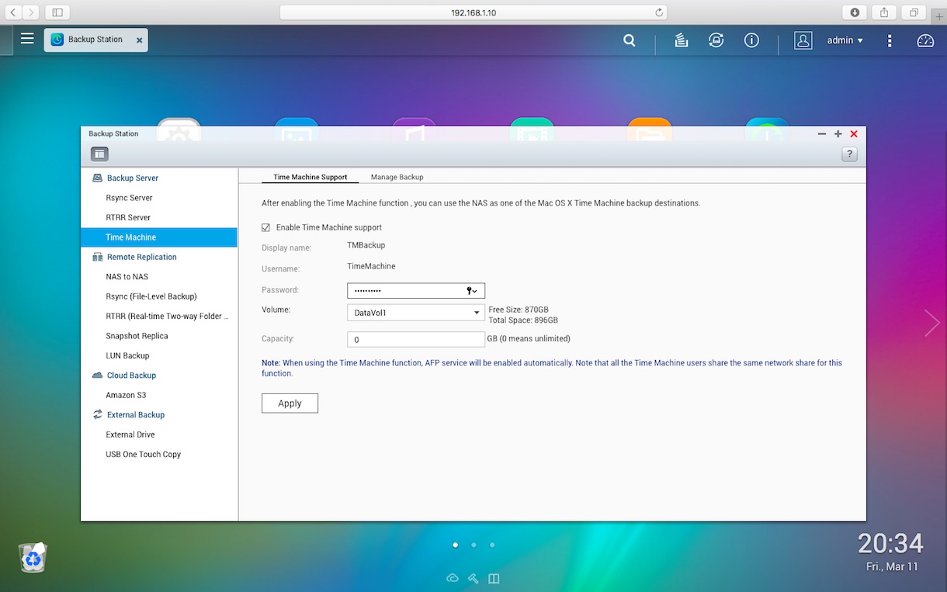Select Amazon S3 under Cloud Backup

pos(126,395)
